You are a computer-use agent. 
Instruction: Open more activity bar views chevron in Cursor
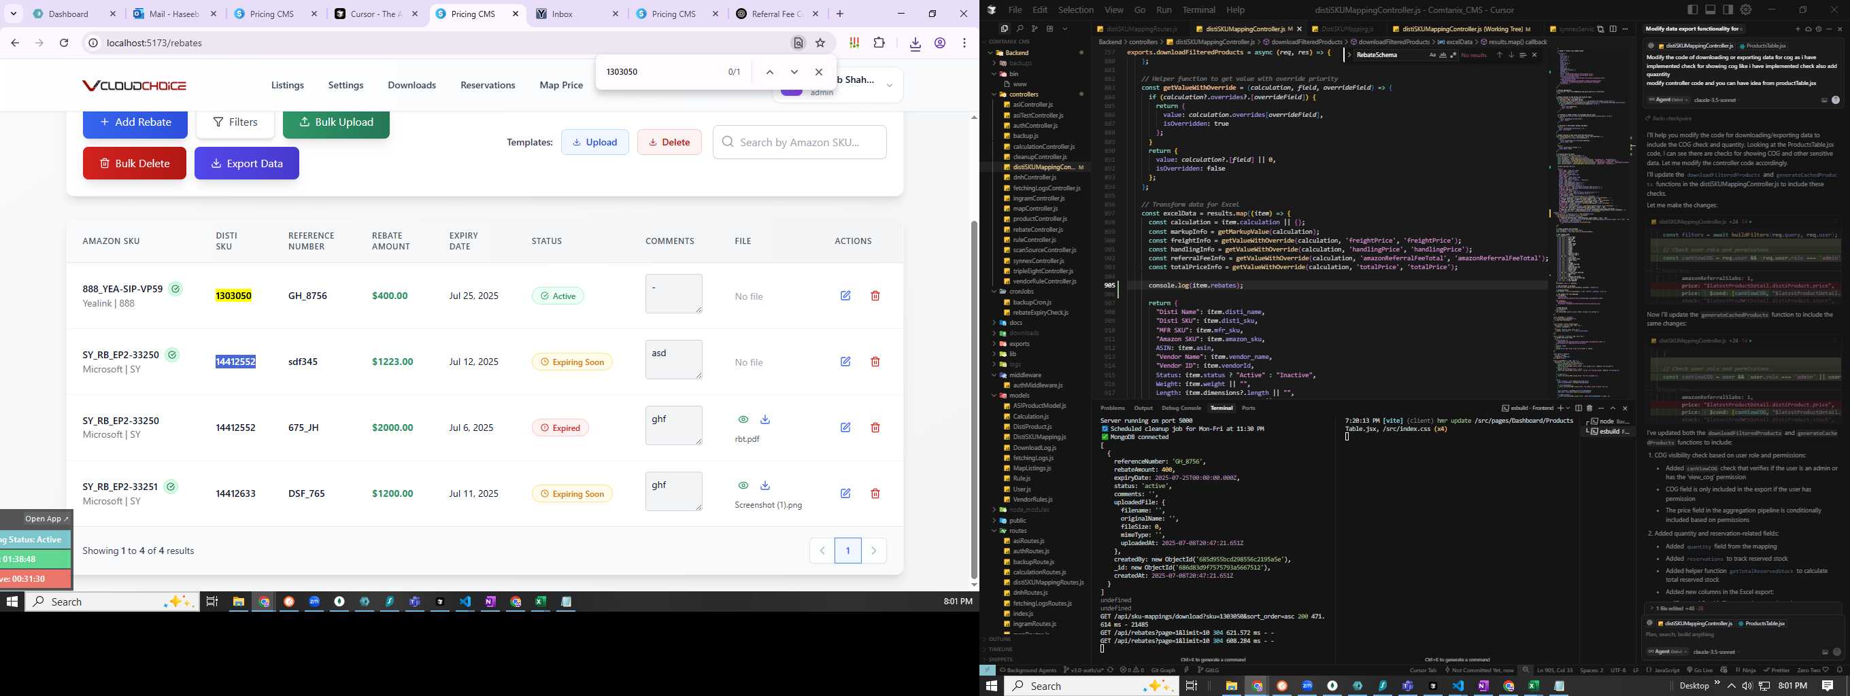[x=1065, y=29]
